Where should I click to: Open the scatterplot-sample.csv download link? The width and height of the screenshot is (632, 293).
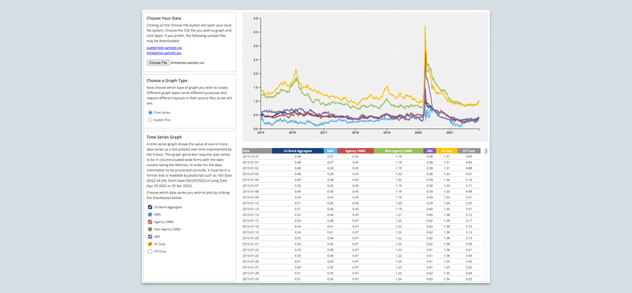(x=164, y=48)
